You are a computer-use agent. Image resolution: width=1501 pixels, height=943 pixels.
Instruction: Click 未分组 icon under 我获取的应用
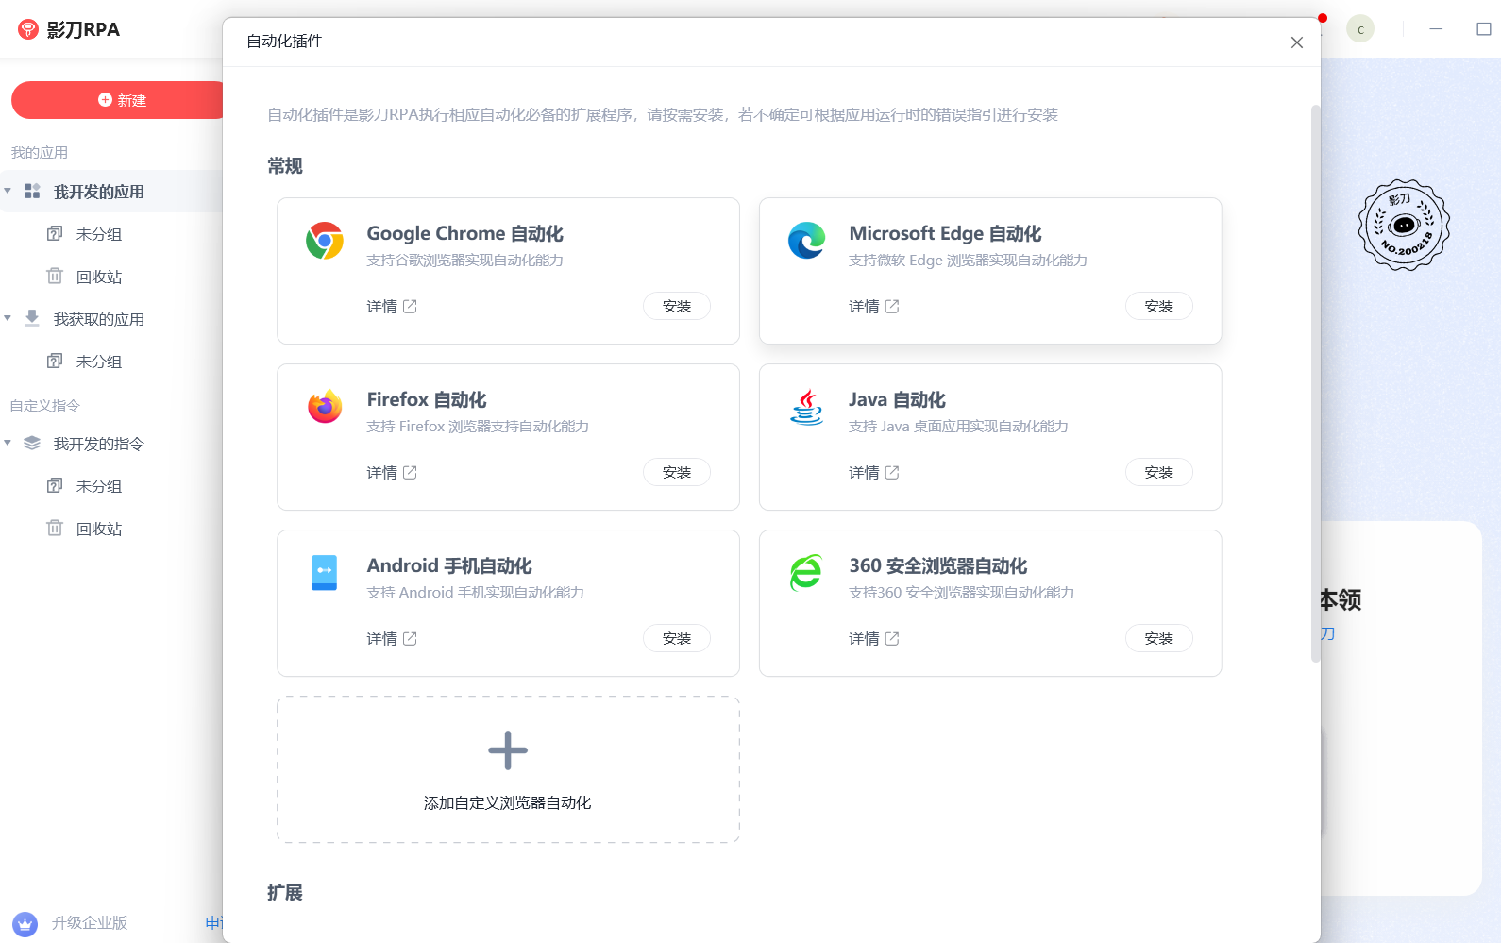click(55, 361)
